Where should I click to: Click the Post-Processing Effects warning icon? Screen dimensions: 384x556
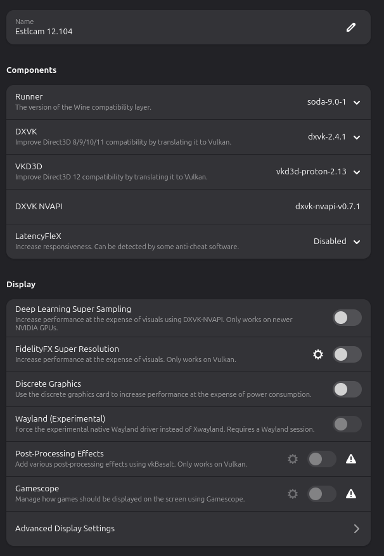(x=351, y=459)
